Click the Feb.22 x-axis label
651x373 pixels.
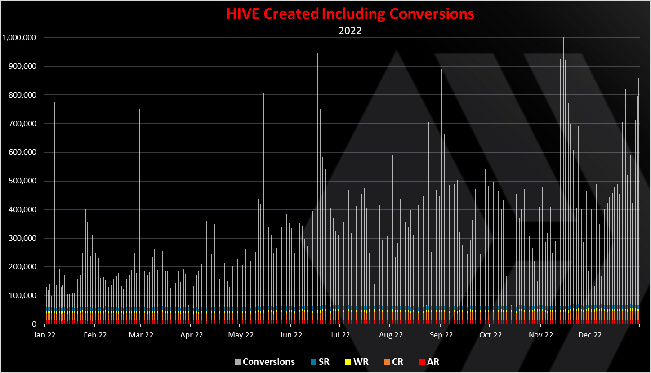coord(95,335)
